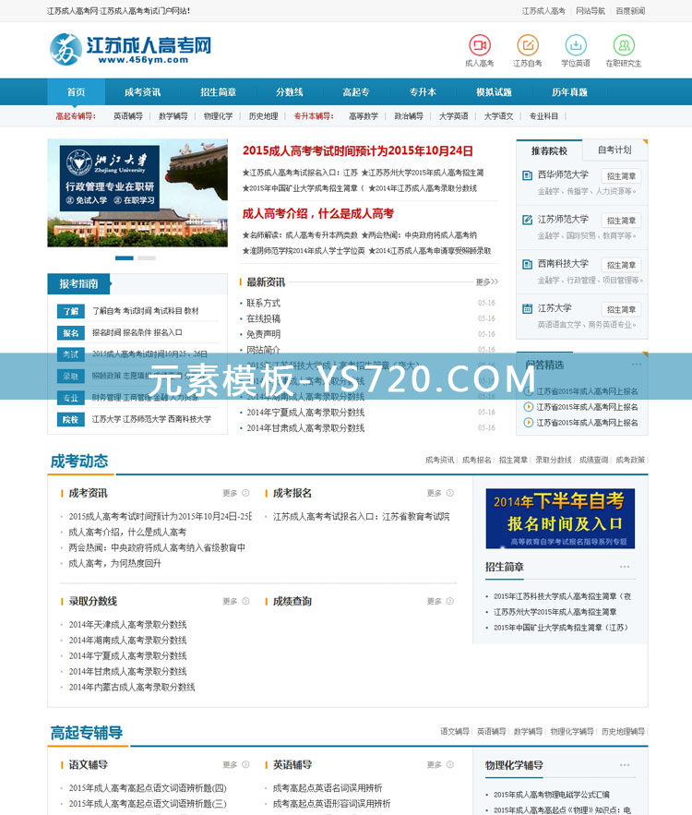Open the 历年真题 navigation item

569,92
